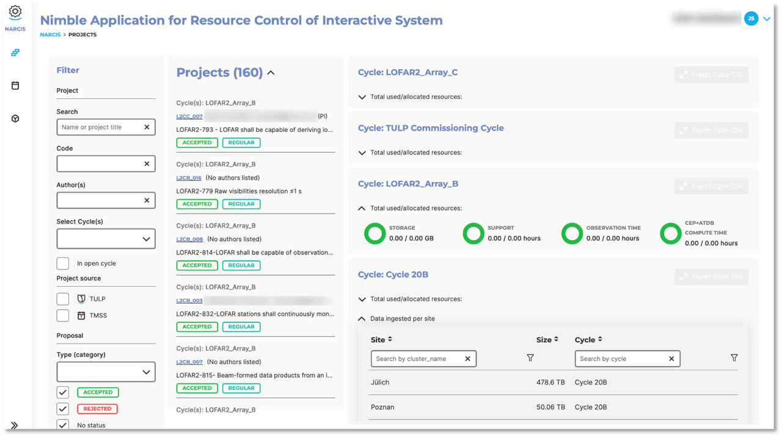Open project link L2CB_016
The height and width of the screenshot is (437, 782).
(x=189, y=178)
